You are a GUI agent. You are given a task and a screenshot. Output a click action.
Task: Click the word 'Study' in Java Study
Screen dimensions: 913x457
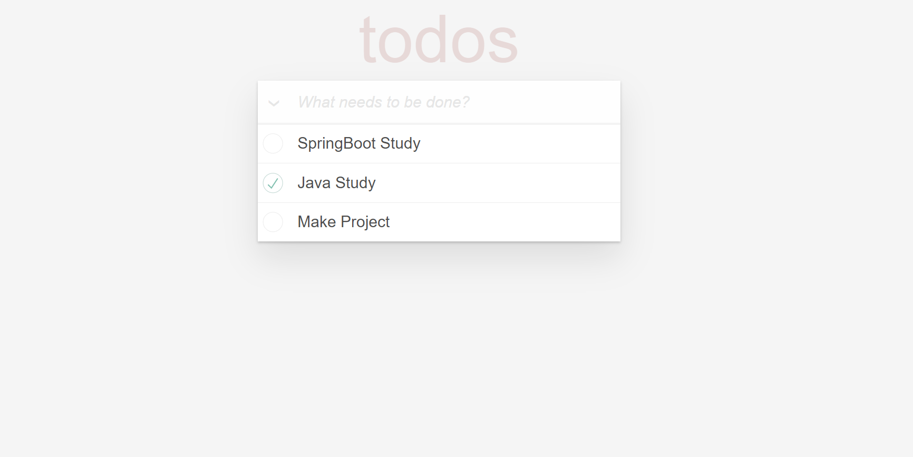[x=355, y=183]
